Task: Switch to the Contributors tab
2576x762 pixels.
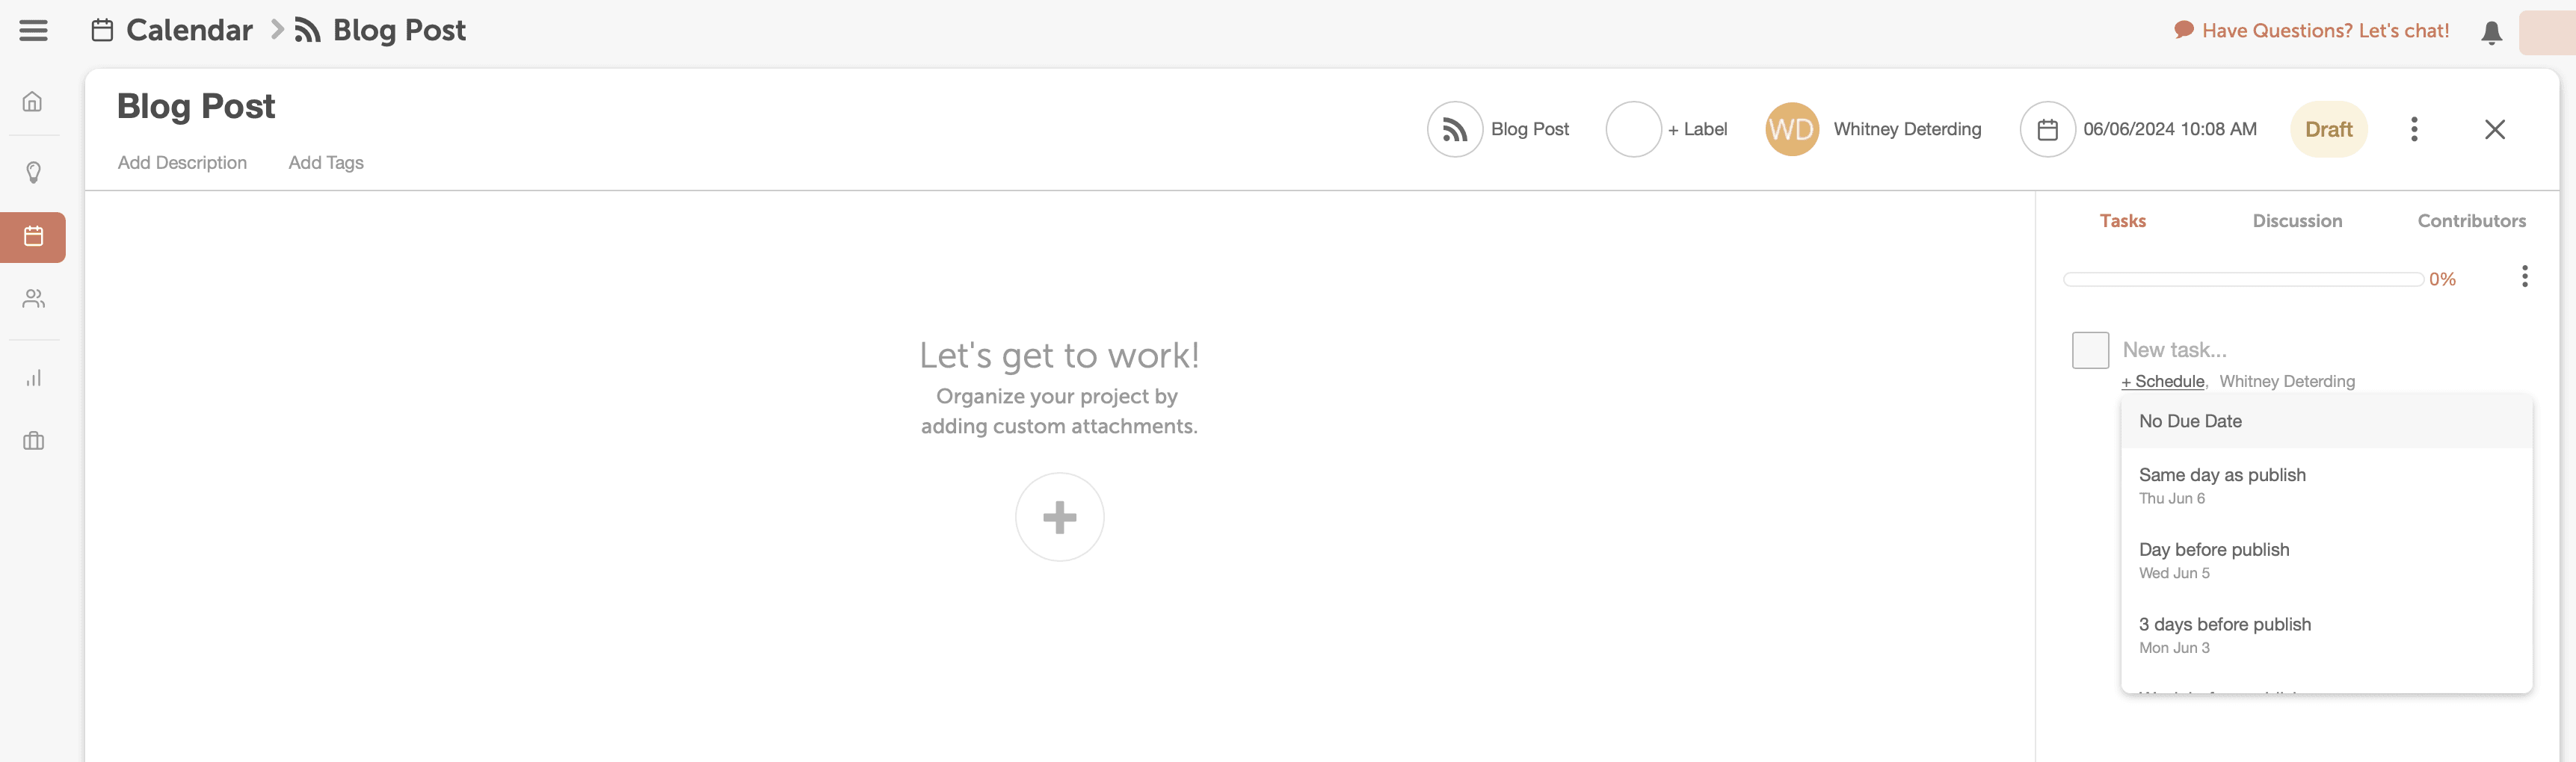Action: [x=2471, y=221]
